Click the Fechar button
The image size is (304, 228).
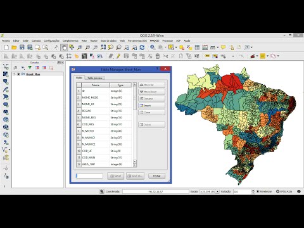(156, 176)
